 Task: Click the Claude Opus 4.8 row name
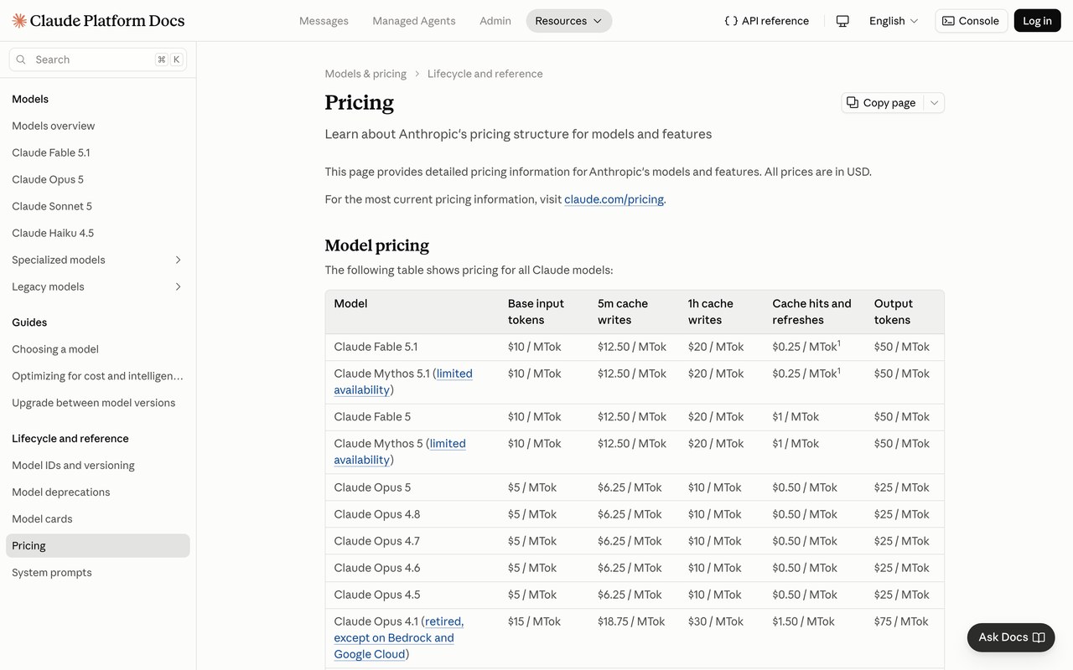(377, 514)
